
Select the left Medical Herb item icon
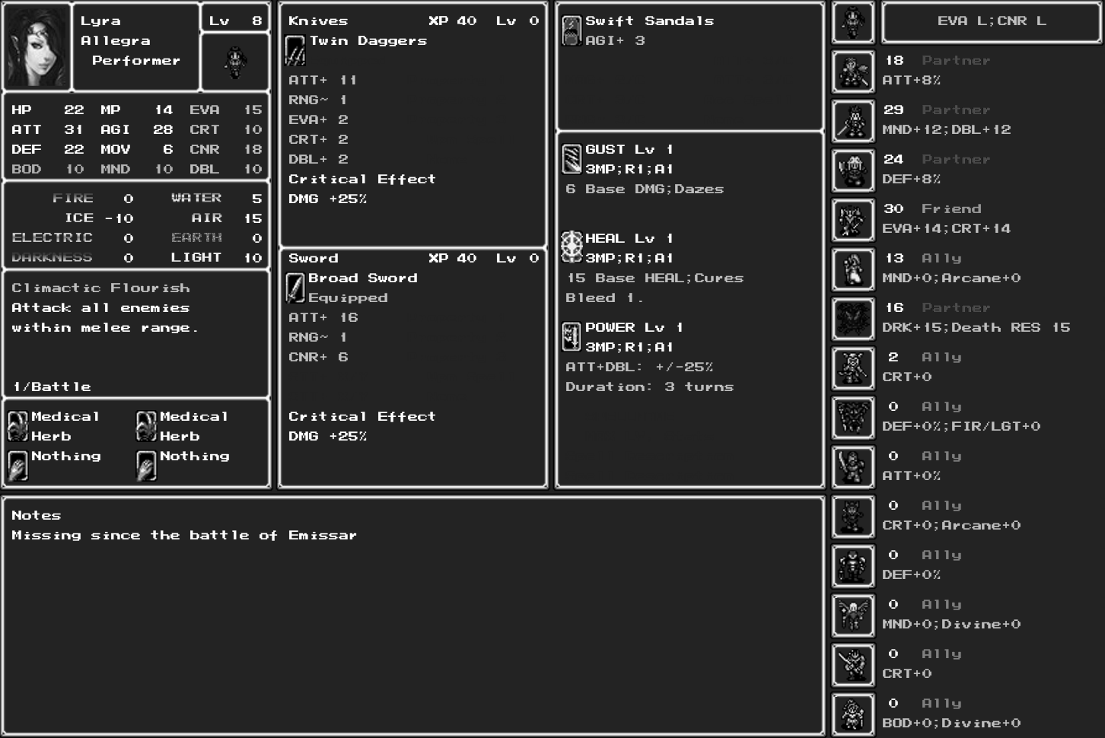tap(18, 426)
